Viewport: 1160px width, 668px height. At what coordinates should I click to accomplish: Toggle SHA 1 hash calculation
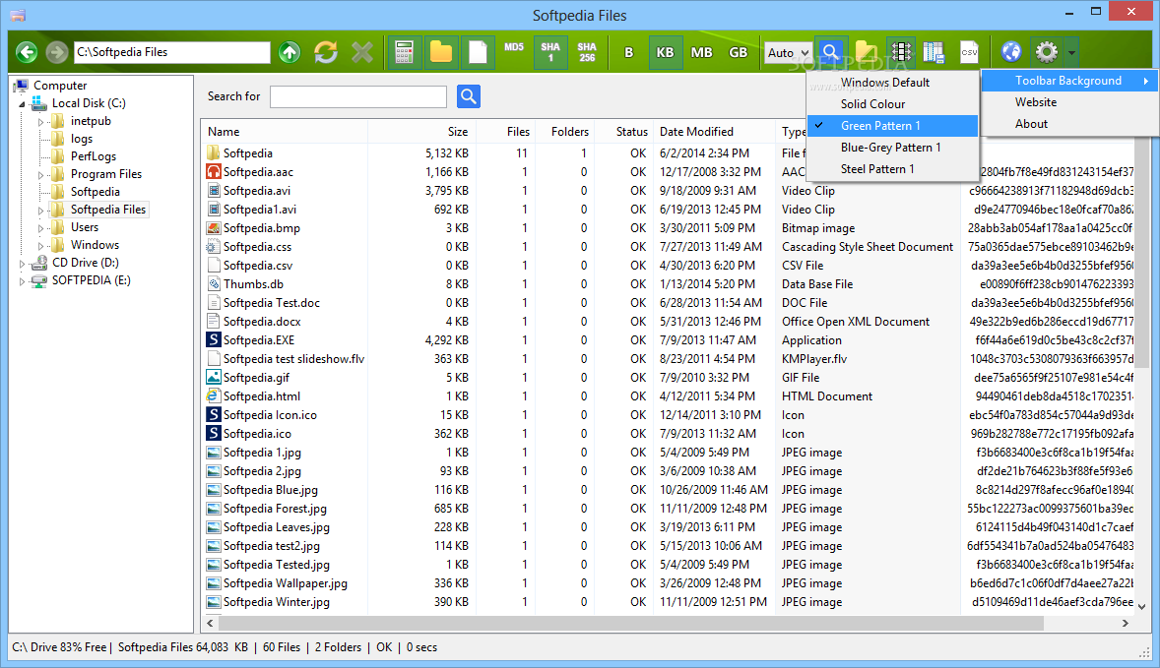(550, 52)
